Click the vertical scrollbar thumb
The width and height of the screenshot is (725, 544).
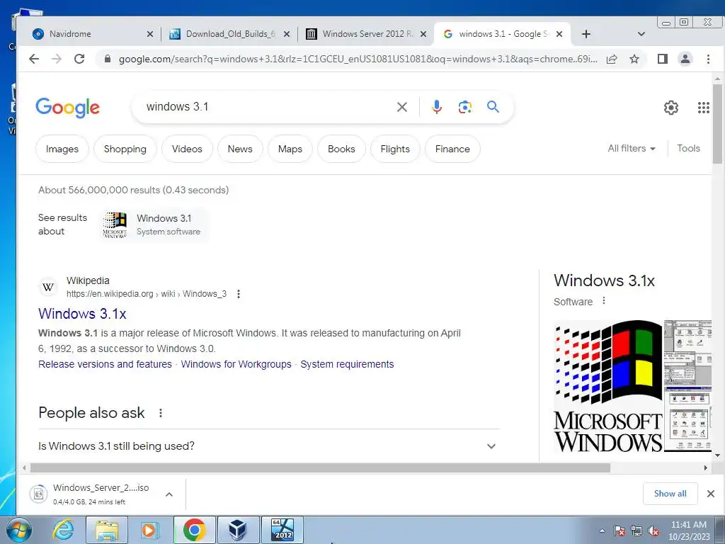[717, 123]
